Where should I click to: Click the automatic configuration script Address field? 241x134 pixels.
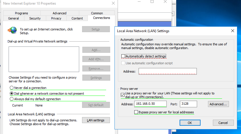[168, 71]
